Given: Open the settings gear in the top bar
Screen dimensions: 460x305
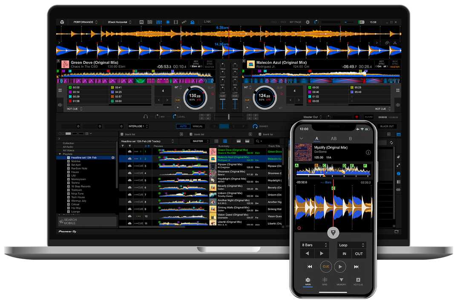Looking at the screenshot, I should 308,22.
